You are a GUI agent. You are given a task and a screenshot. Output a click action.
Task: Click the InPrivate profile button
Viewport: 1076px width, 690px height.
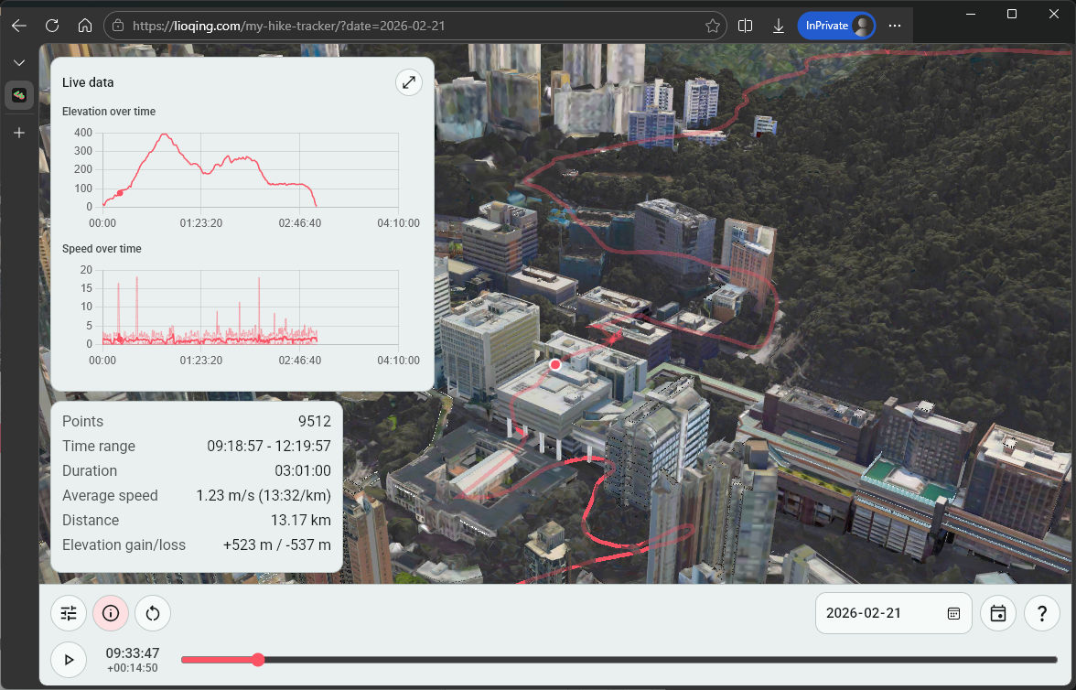[835, 26]
